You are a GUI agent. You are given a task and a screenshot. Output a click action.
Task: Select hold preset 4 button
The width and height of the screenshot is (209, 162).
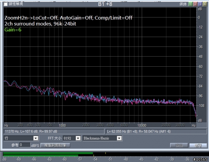[x=205, y=4]
